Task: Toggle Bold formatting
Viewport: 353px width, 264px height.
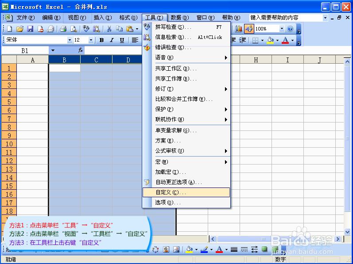Action: 101,40
